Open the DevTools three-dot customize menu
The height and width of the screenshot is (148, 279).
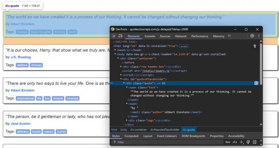click(x=259, y=36)
